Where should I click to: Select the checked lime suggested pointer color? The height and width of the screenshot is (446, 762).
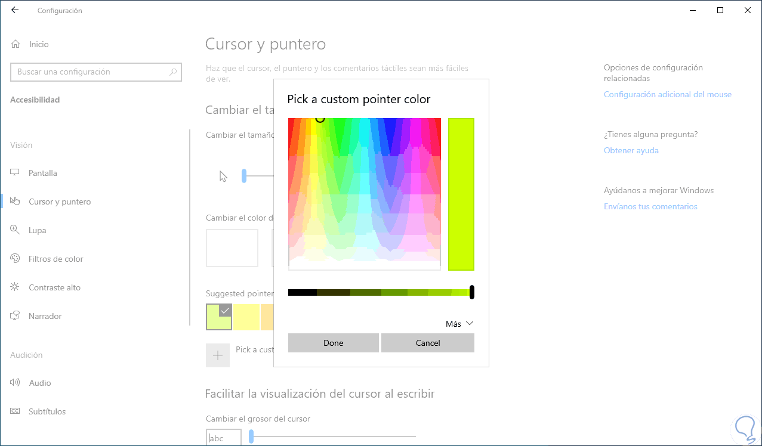(x=218, y=317)
